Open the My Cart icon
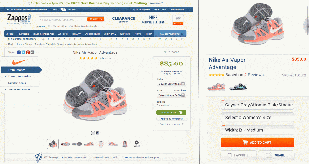 pyautogui.click(x=178, y=20)
